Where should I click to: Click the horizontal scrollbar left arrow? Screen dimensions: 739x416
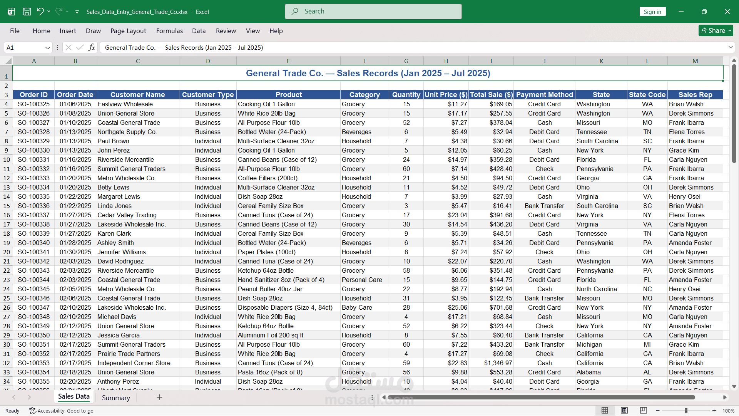(384, 397)
